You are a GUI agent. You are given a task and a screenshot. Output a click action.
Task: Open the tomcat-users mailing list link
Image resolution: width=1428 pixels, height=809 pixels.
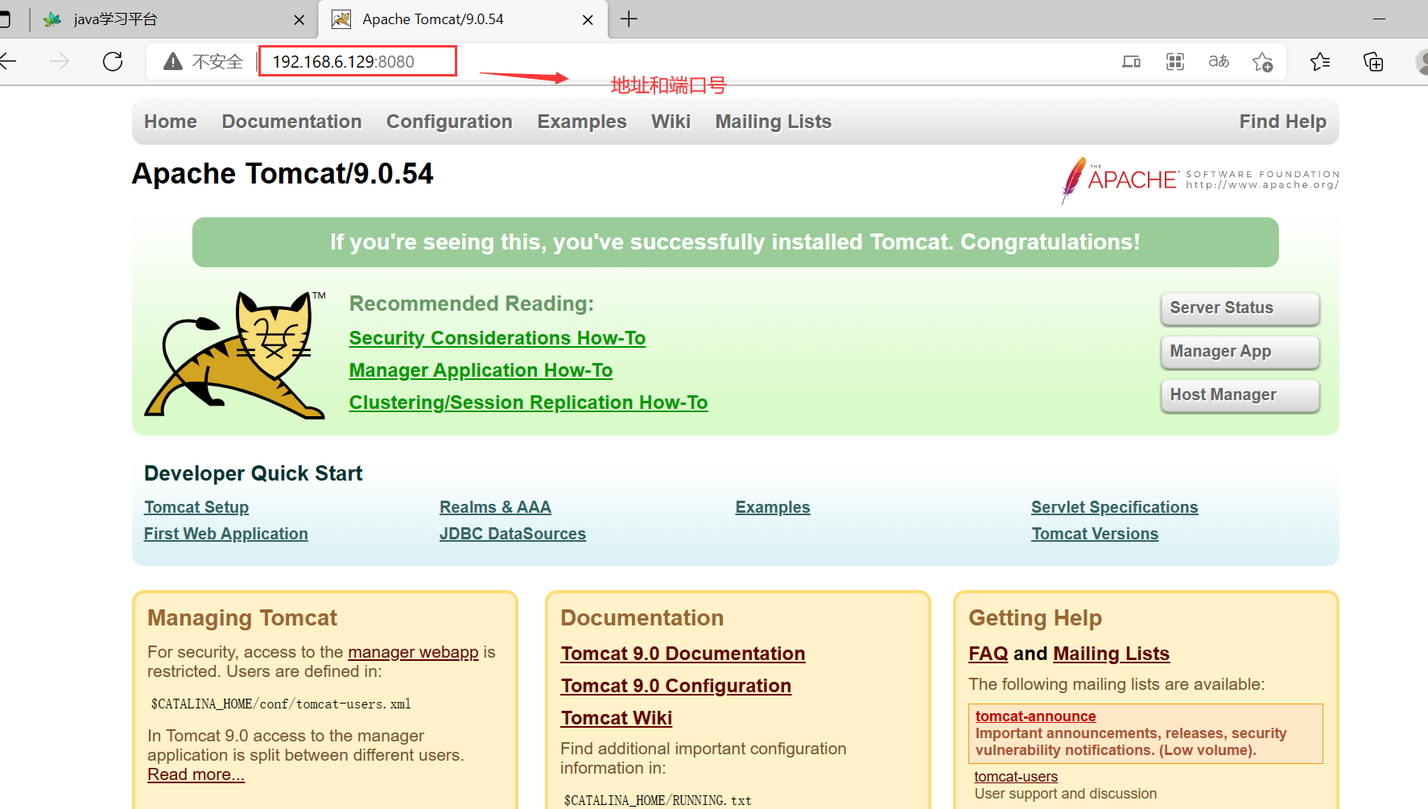click(1016, 776)
